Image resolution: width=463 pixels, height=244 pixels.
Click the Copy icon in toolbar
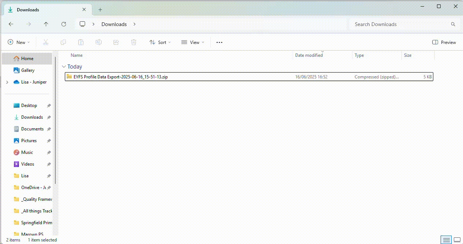pos(63,42)
